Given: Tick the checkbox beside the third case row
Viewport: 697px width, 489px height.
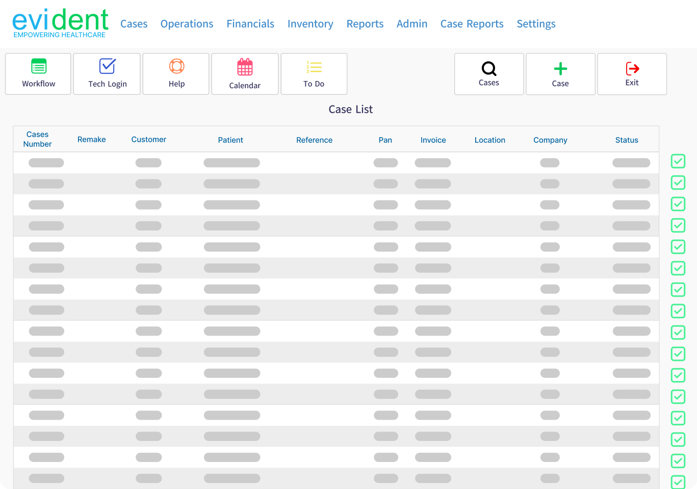Looking at the screenshot, I should pyautogui.click(x=678, y=204).
